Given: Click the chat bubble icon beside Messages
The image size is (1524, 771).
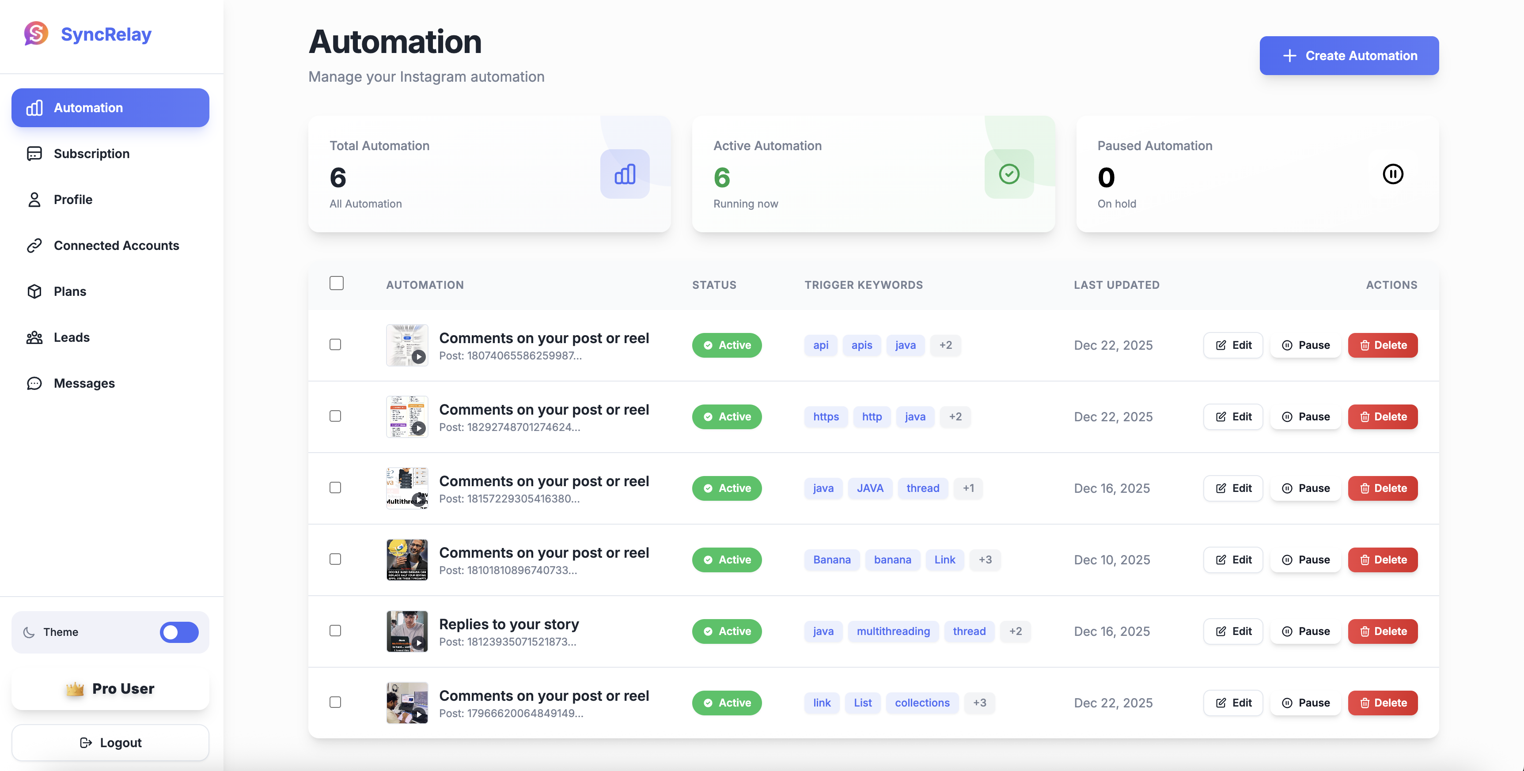Looking at the screenshot, I should (34, 383).
